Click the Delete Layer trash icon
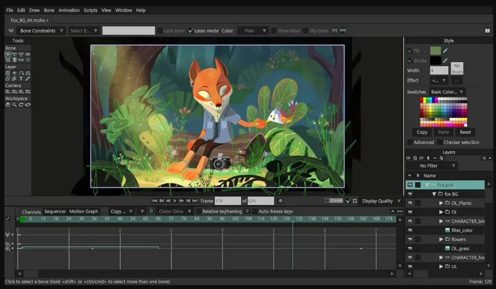 click(428, 158)
